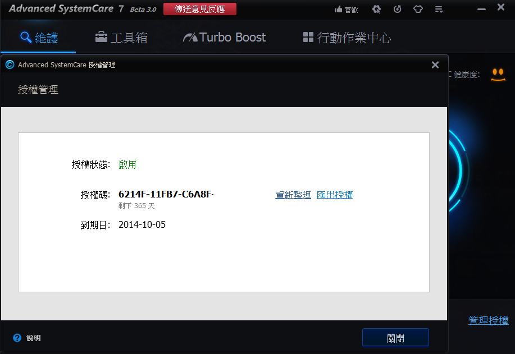This screenshot has height=354, width=515.
Task: Switch to the 維護 tab
Action: pyautogui.click(x=39, y=38)
